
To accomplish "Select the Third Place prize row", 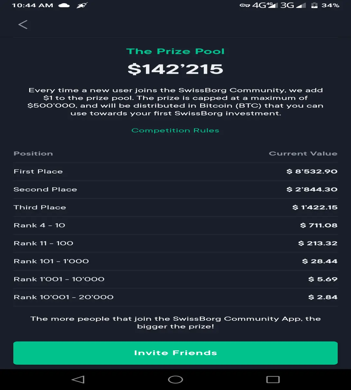I will (x=175, y=207).
